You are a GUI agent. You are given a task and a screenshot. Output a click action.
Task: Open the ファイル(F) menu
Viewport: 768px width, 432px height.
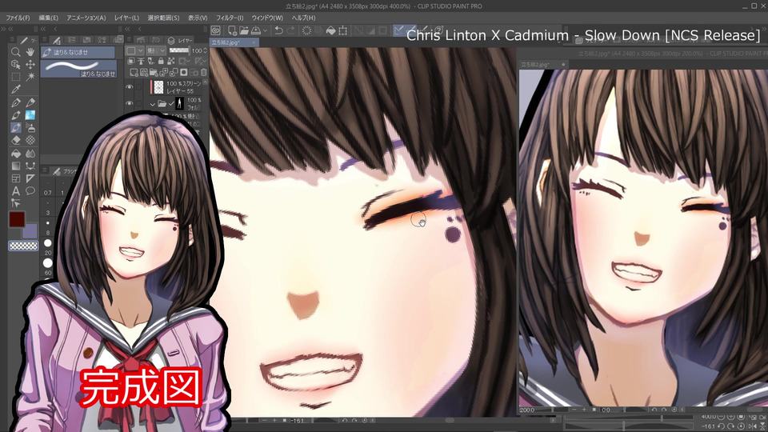(18, 18)
